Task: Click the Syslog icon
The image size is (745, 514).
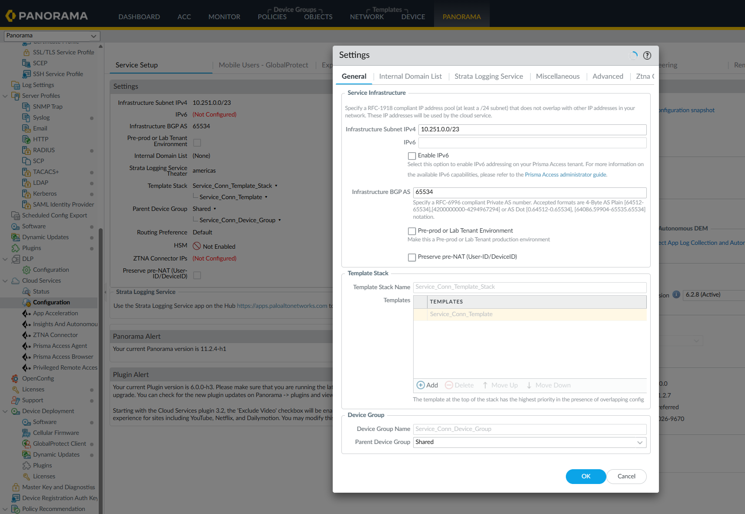Action: click(26, 117)
